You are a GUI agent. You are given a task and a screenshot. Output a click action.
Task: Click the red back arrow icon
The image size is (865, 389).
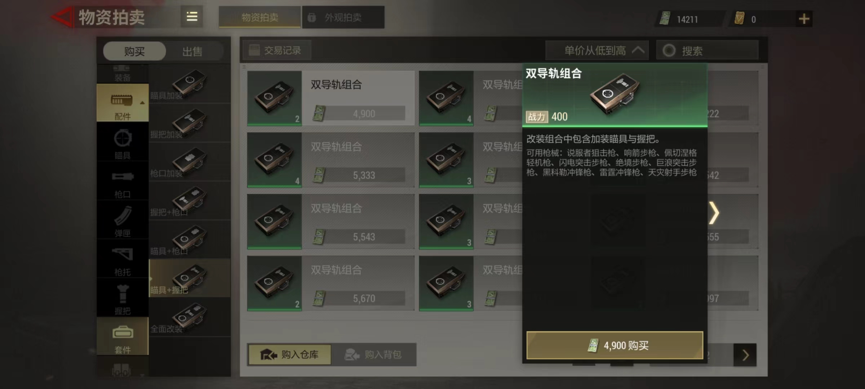(x=62, y=17)
